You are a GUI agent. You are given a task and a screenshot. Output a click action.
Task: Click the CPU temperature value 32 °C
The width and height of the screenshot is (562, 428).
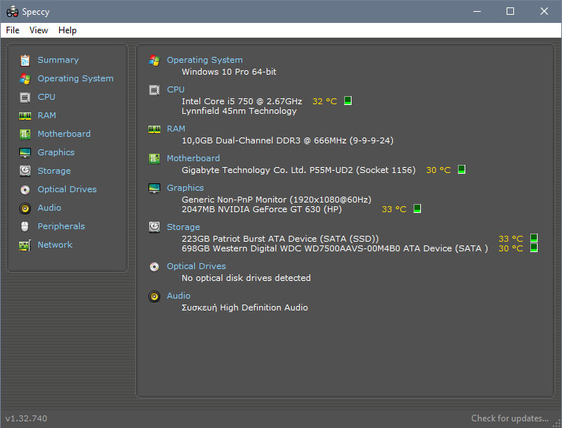point(325,101)
